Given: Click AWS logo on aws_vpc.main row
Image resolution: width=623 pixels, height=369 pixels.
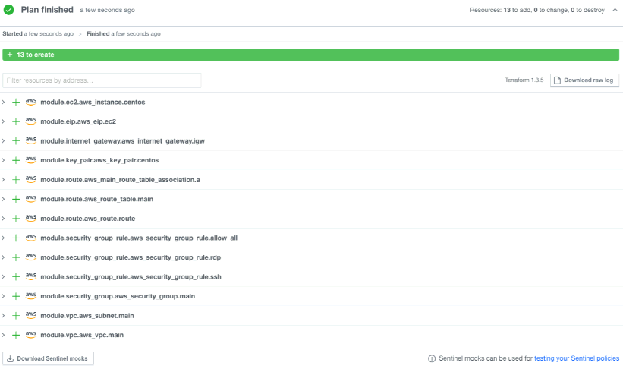Looking at the screenshot, I should pos(31,335).
